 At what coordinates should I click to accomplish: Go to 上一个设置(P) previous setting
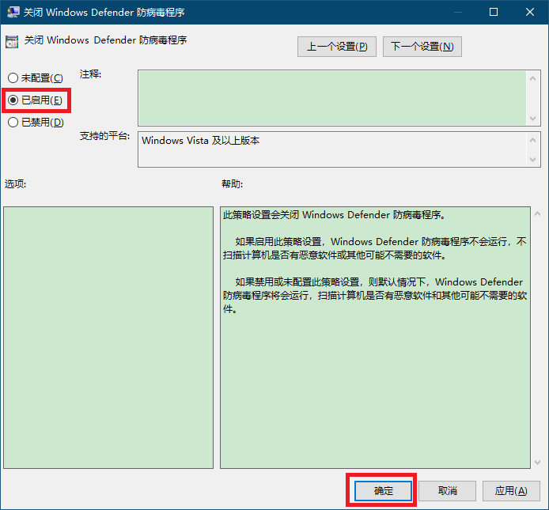337,47
